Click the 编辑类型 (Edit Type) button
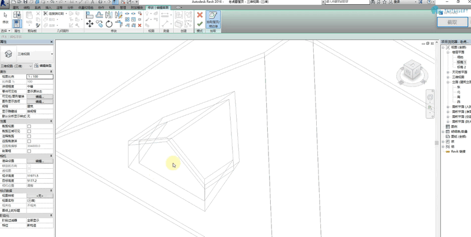 point(44,66)
